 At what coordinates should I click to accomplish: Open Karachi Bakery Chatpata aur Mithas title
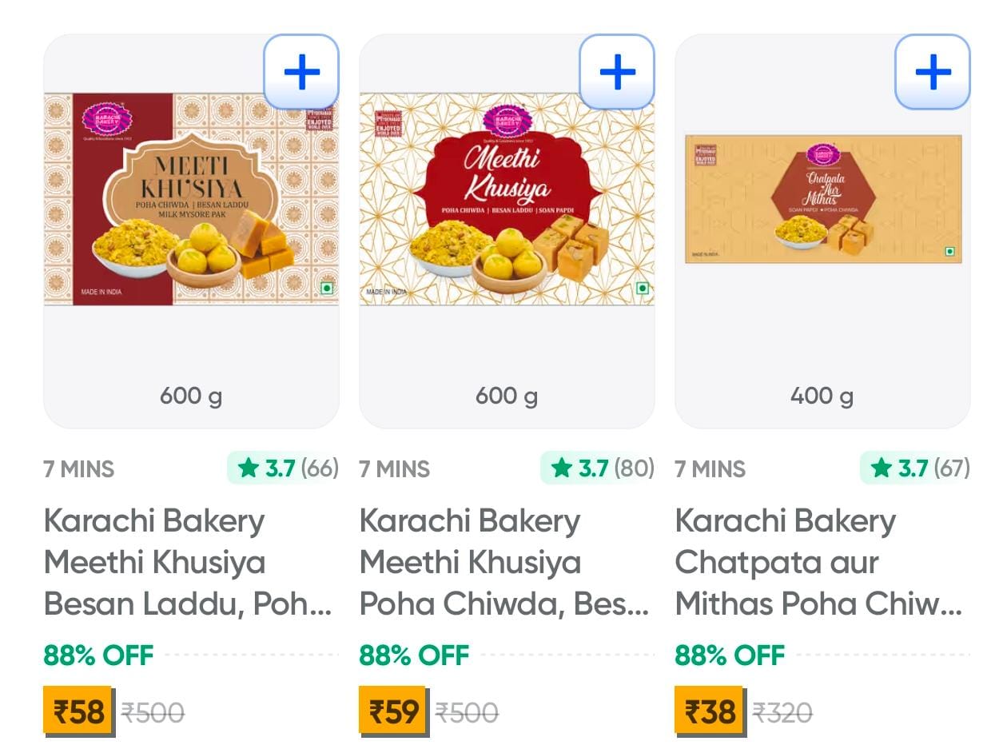click(818, 562)
